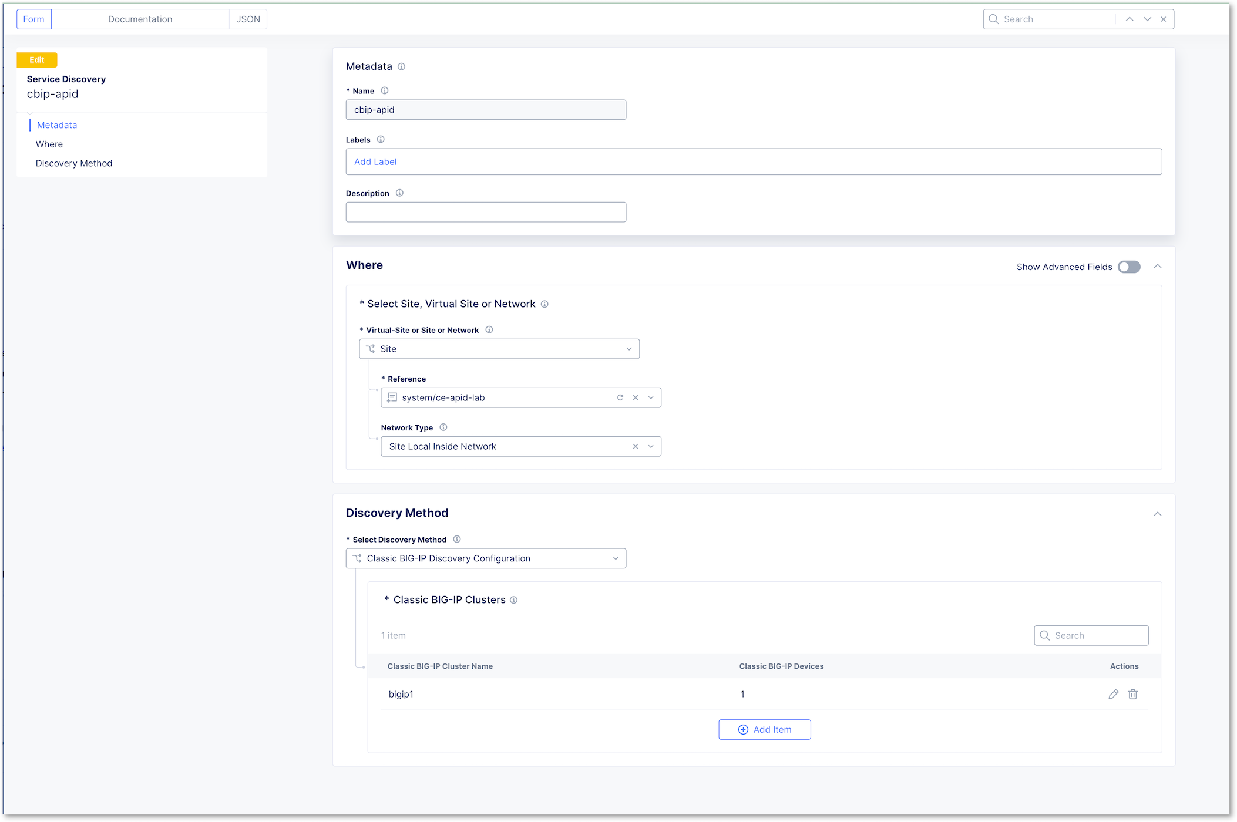Toggle Show Advanced Fields switch

(1129, 267)
